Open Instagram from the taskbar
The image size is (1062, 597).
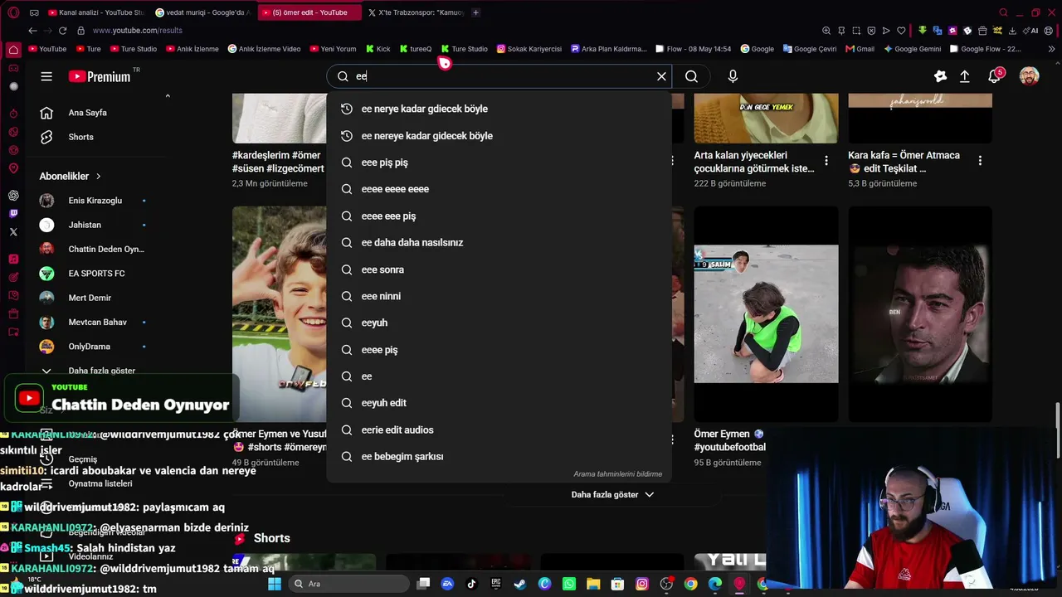click(x=641, y=584)
